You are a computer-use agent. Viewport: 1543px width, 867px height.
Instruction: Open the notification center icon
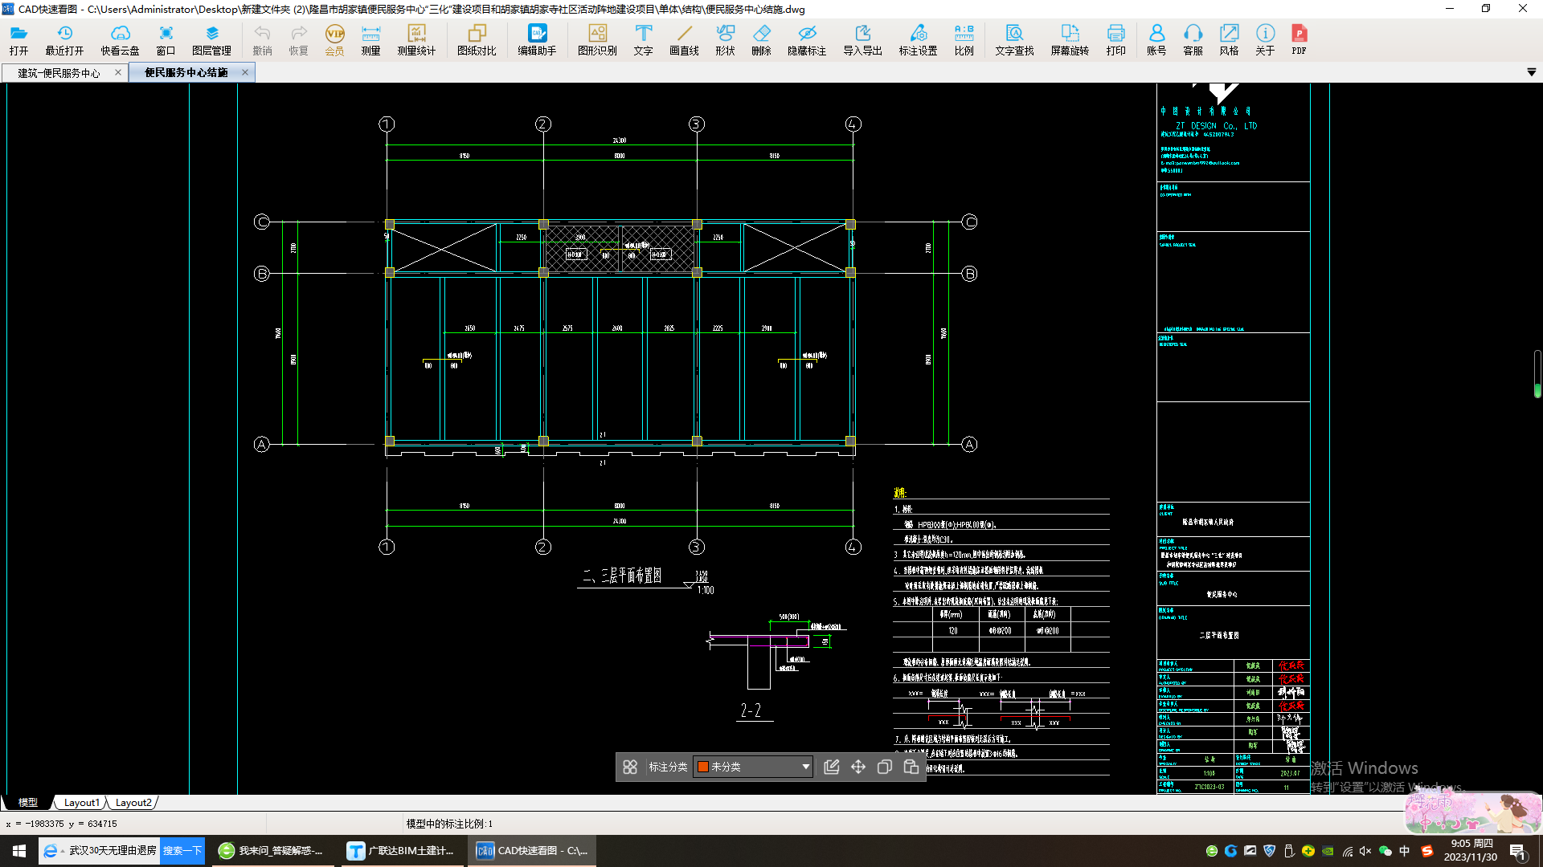(x=1518, y=851)
